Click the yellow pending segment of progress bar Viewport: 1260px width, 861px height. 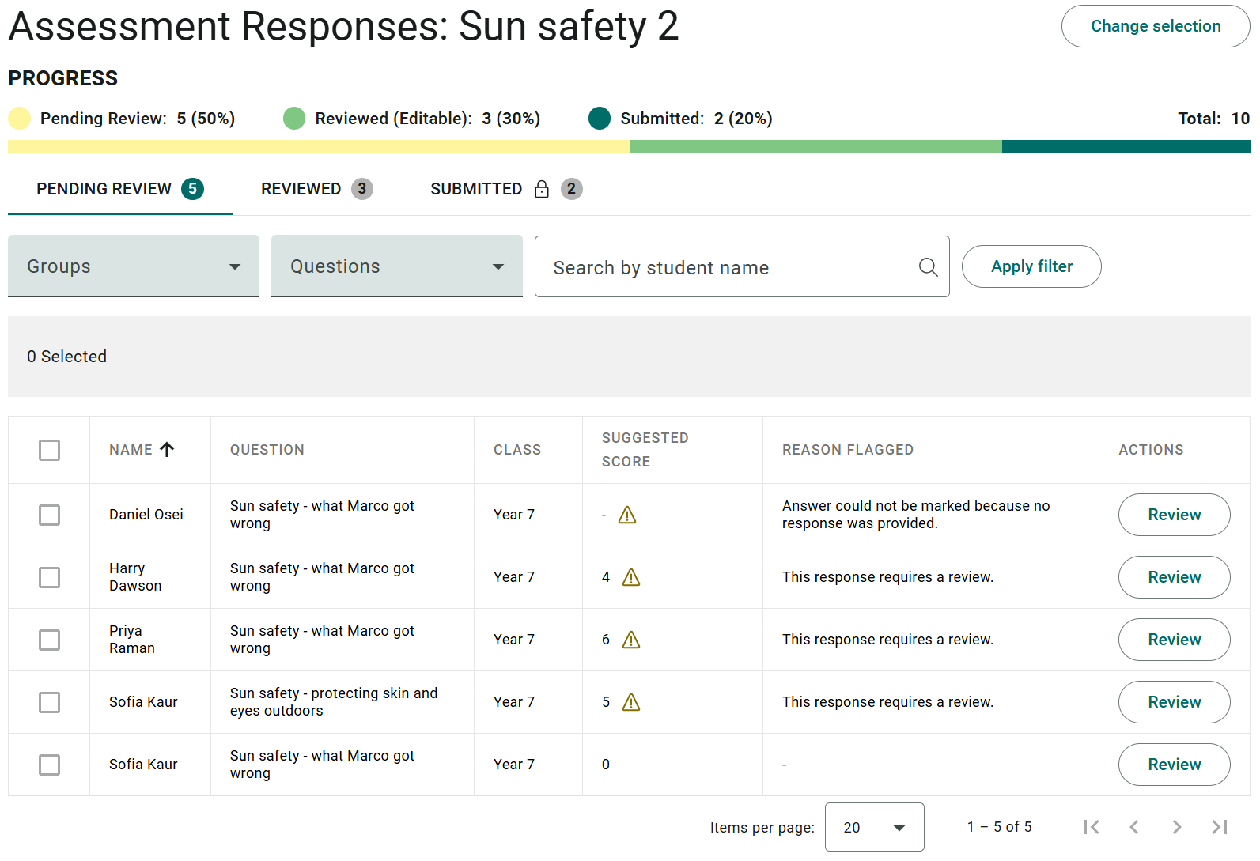tap(319, 146)
